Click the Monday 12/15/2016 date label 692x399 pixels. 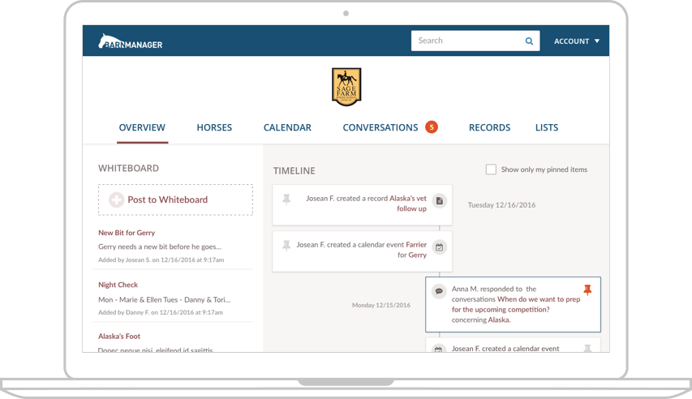tap(380, 305)
